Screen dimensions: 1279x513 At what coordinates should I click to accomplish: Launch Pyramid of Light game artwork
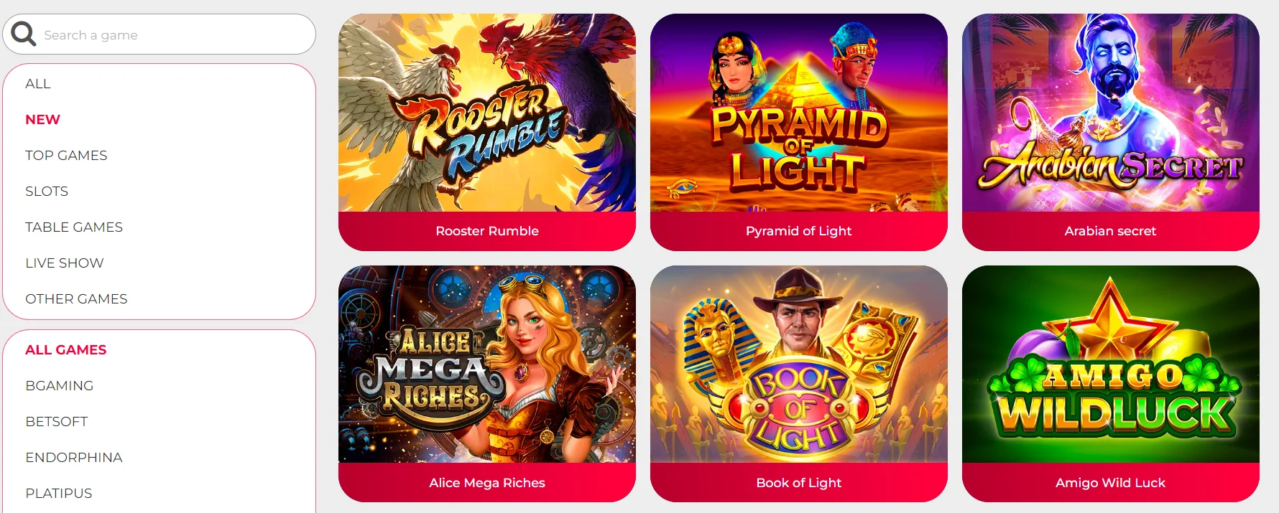799,113
